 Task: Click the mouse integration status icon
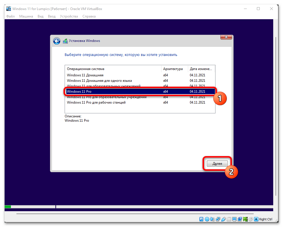[x=251, y=219]
